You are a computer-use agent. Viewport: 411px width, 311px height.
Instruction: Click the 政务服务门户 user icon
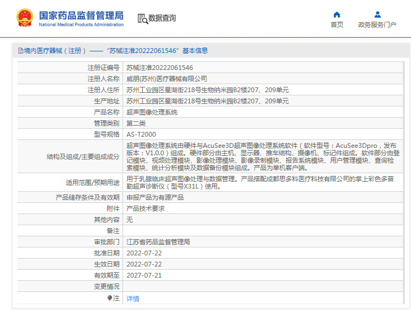(x=378, y=14)
